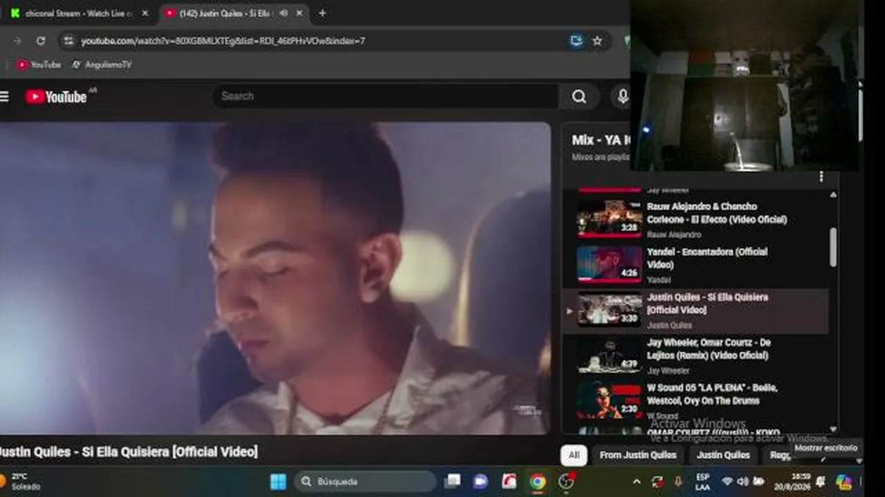
Task: Click title 'W Sound 05 "LA PLENA"' in playlist
Action: pos(712,394)
